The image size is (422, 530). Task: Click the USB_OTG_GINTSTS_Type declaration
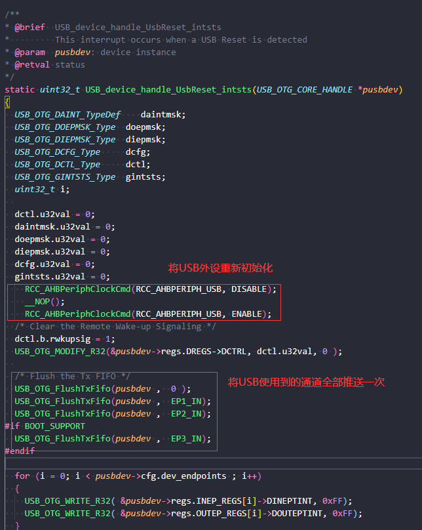pyautogui.click(x=90, y=177)
